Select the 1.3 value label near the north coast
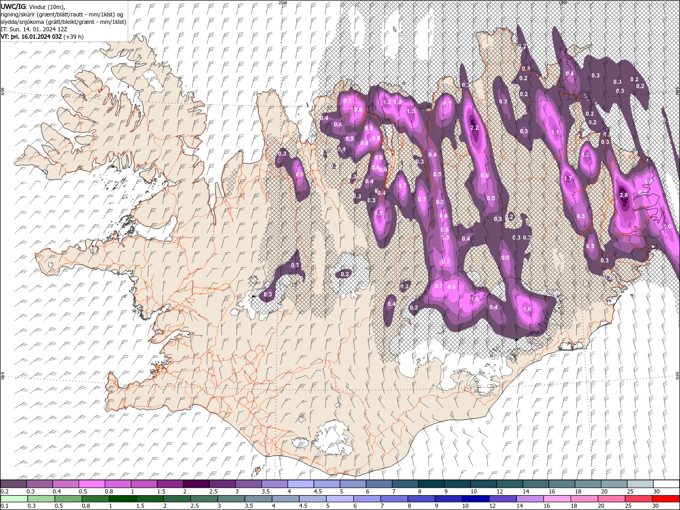The height and width of the screenshot is (510, 680). (x=387, y=102)
